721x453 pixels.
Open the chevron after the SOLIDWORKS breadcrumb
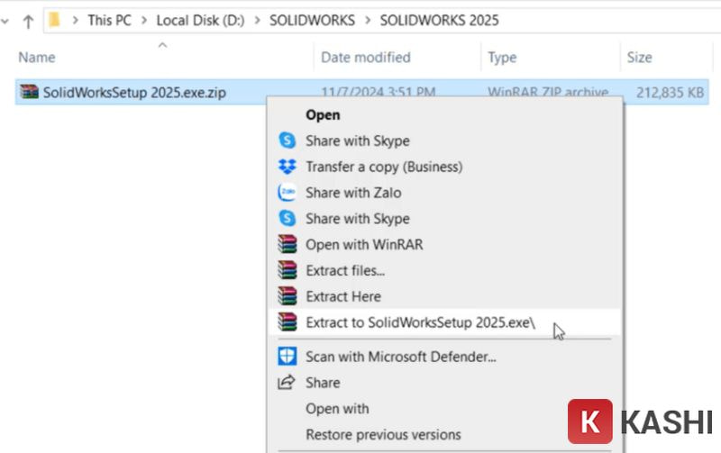[x=368, y=21]
